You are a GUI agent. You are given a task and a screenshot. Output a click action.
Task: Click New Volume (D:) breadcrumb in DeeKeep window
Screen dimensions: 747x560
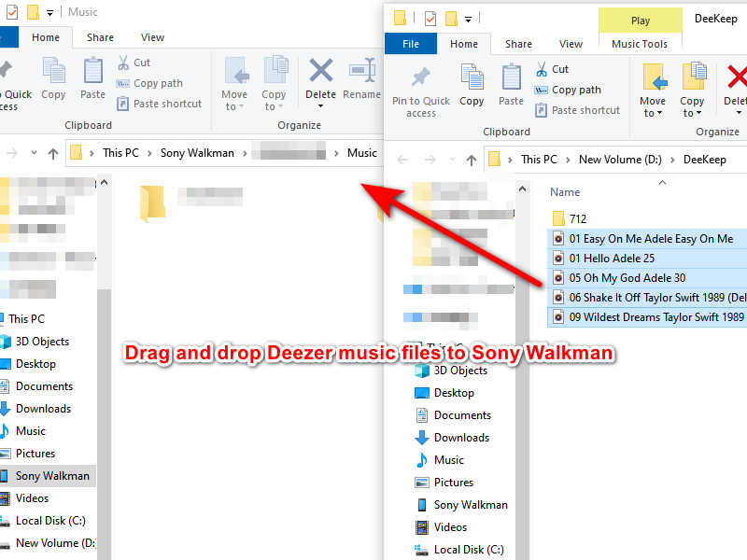click(x=620, y=160)
